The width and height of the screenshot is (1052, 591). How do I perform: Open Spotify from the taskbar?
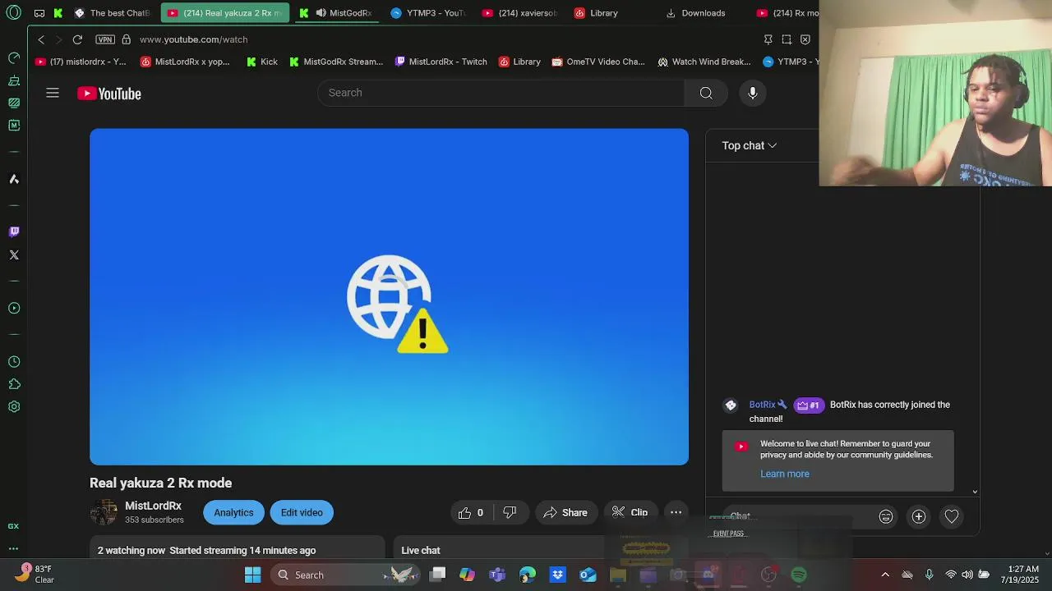[799, 575]
